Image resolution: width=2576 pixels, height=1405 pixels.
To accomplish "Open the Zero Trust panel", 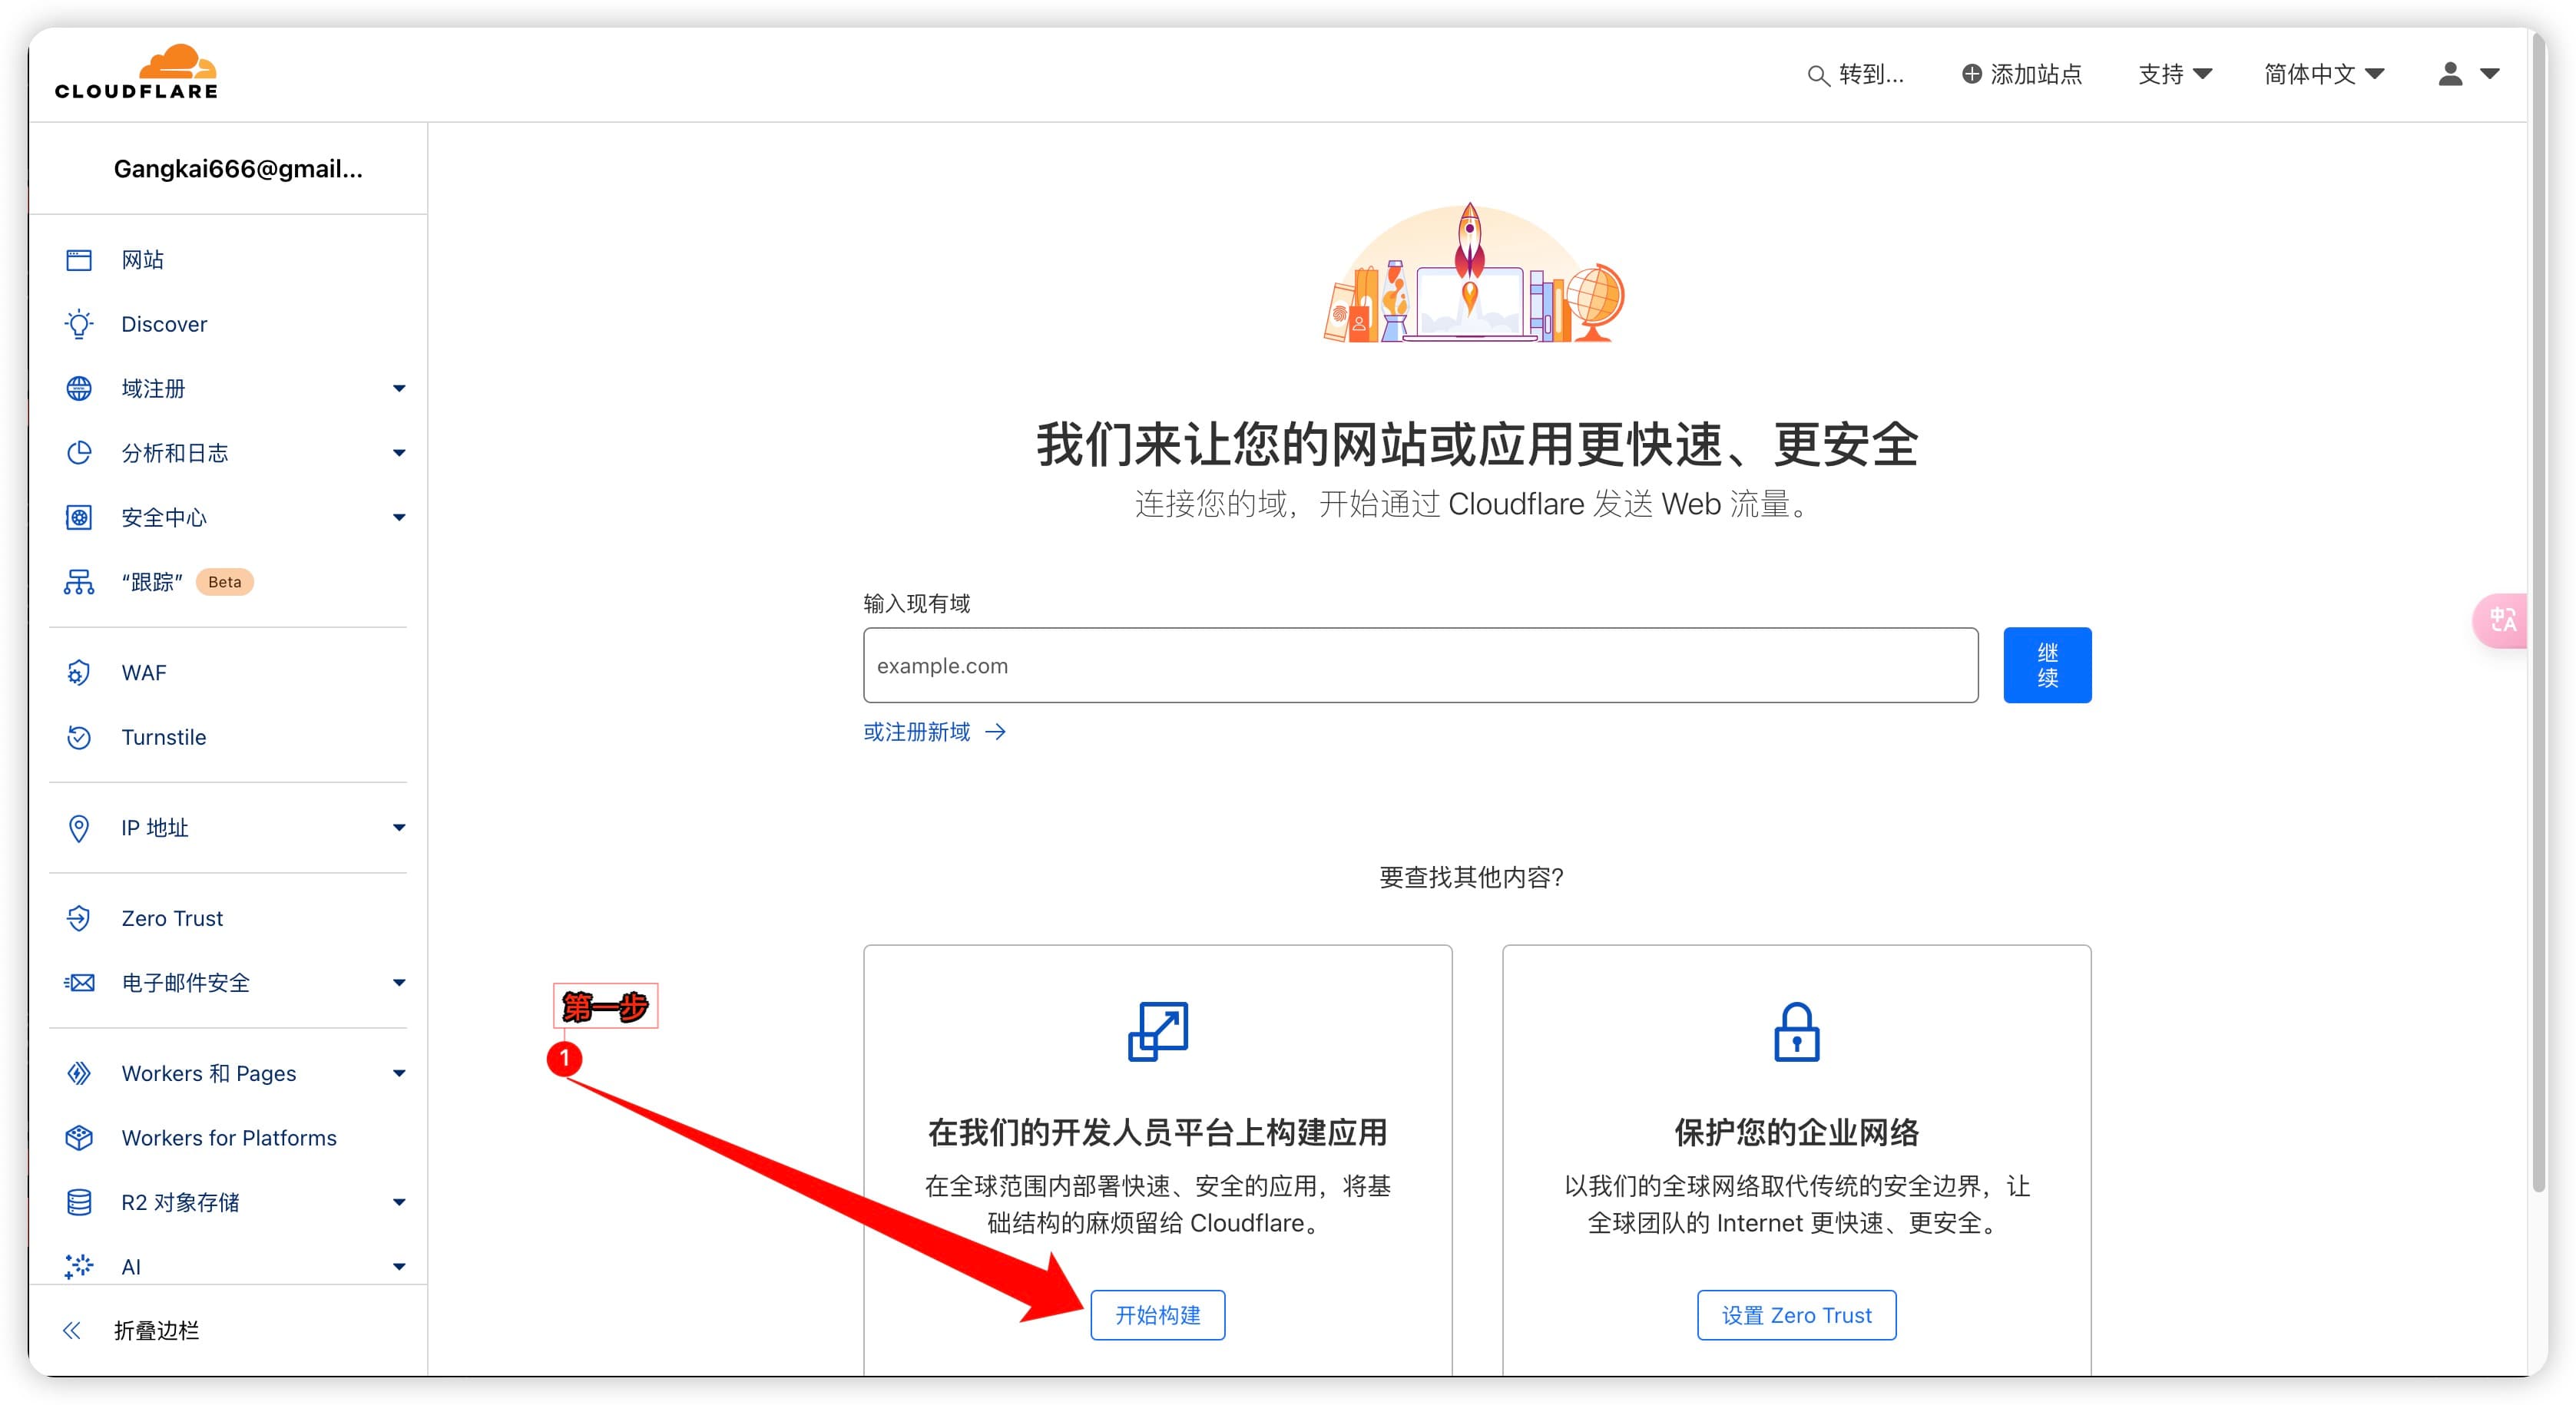I will 171,917.
